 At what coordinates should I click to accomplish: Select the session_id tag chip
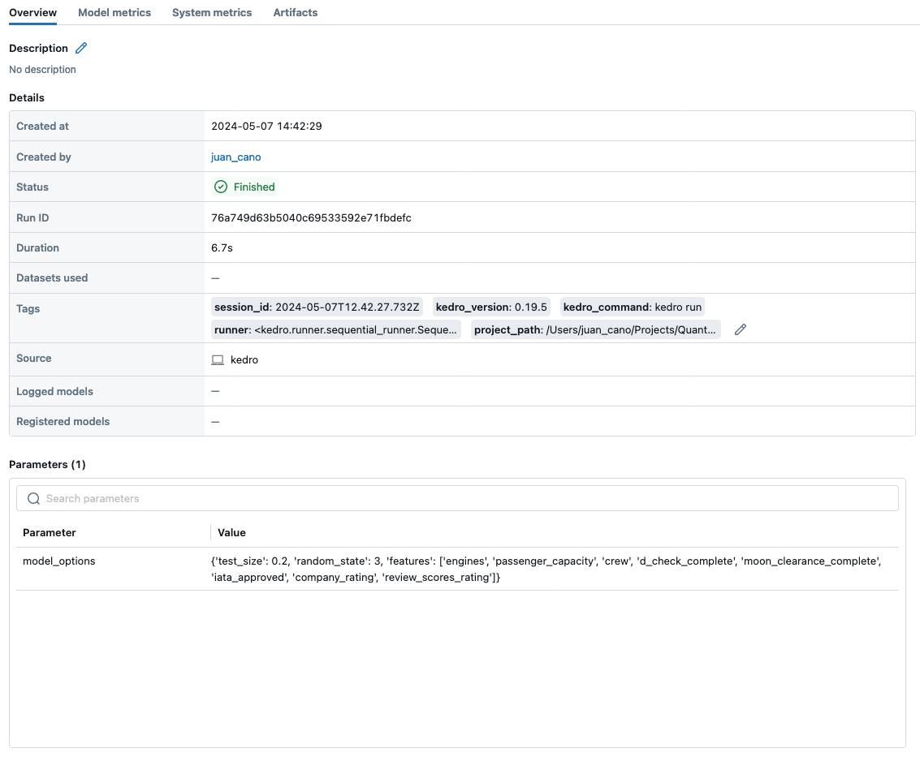coord(317,307)
